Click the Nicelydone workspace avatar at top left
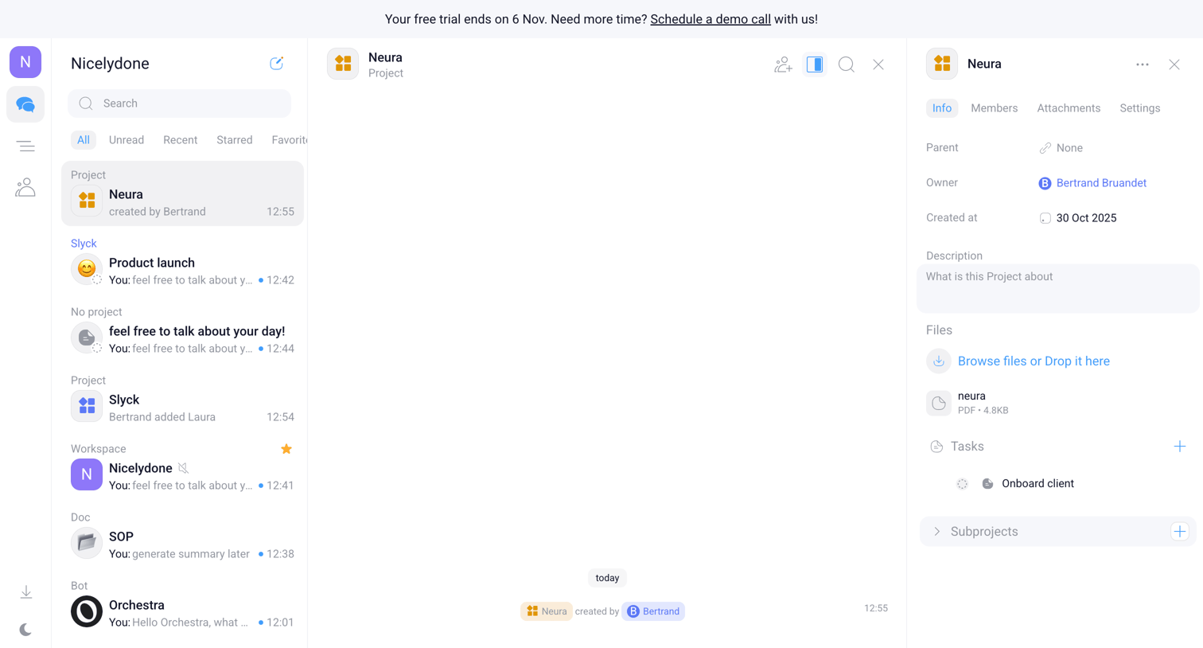Image resolution: width=1203 pixels, height=648 pixels. coord(25,62)
